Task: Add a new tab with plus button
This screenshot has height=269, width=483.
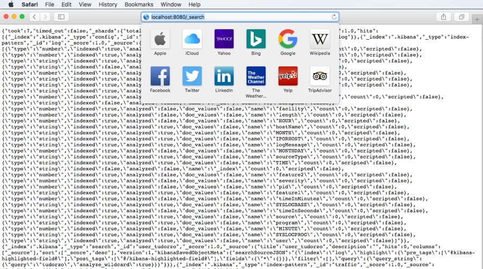Action: (477, 19)
